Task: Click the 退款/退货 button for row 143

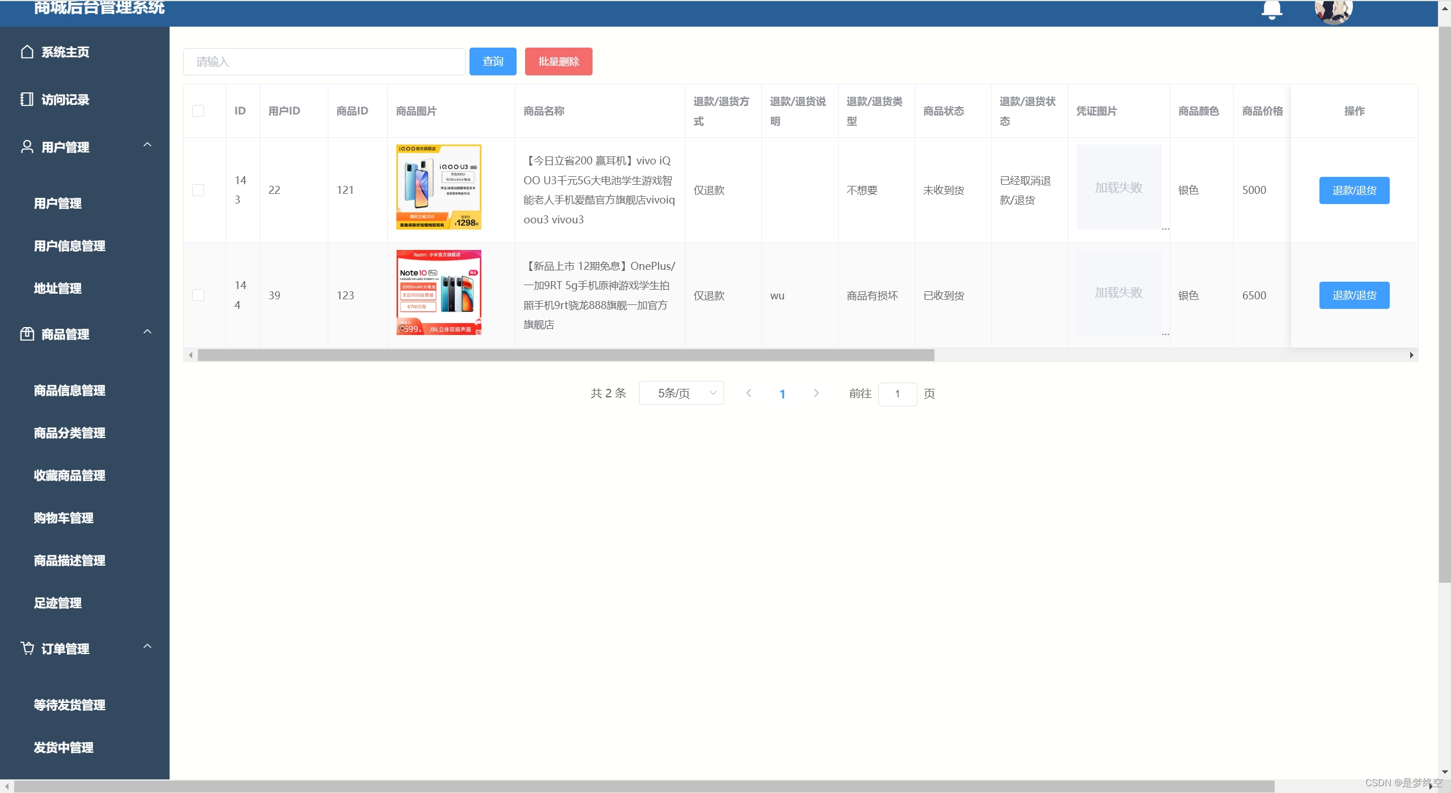Action: point(1352,190)
